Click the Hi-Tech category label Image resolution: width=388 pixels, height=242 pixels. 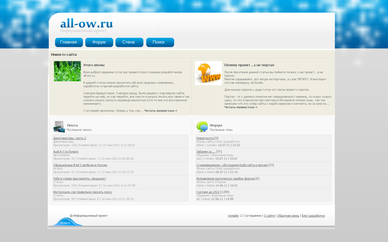pos(58,169)
